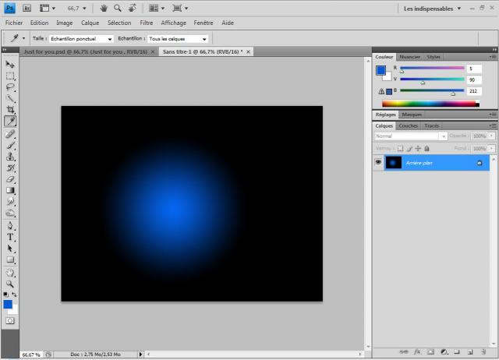
Task: Select the Lasso tool
Action: [10, 87]
